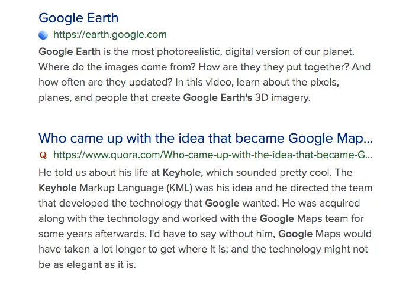
Task: Follow the green quora.com URL link
Action: [x=213, y=155]
